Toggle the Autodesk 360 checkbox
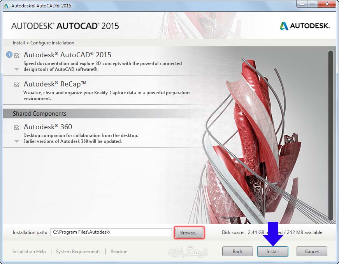Viewport: 339px width, 264px height. pyautogui.click(x=17, y=127)
